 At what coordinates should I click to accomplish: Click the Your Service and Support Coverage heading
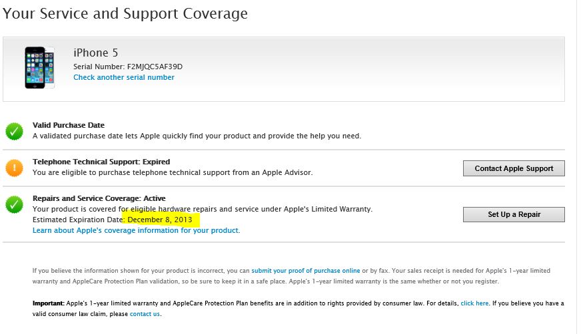coord(125,13)
